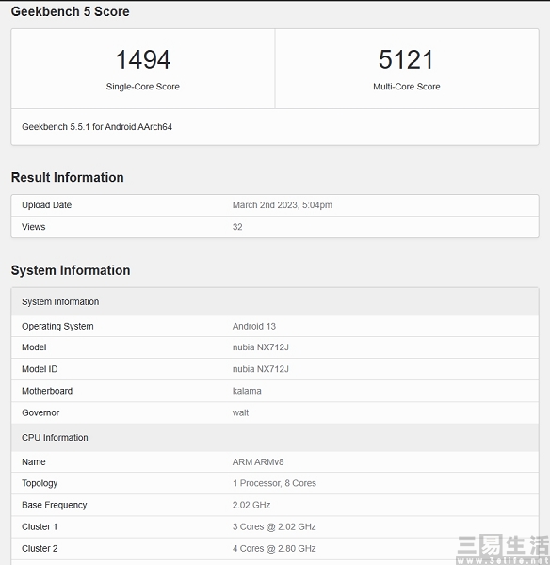The height and width of the screenshot is (565, 550).
Task: Click the Model row label
Action: pos(34,347)
